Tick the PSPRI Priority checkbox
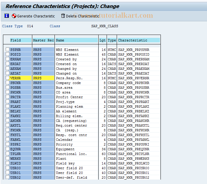 (x=7, y=144)
